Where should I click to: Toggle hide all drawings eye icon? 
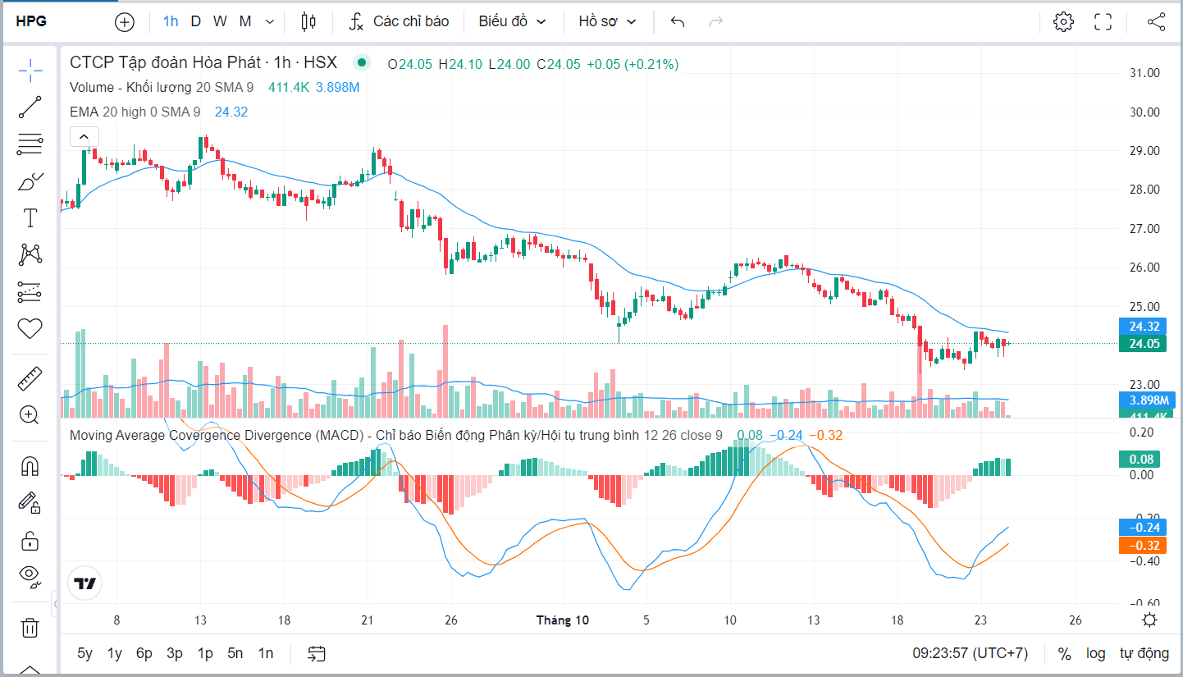(30, 577)
